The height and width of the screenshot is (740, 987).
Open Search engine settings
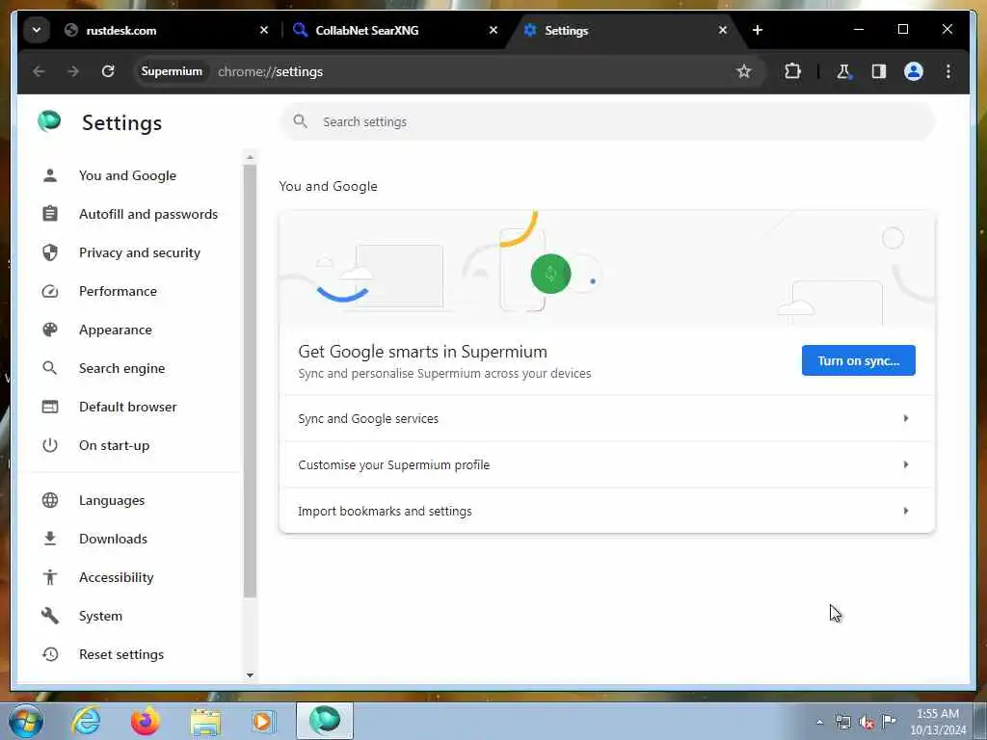[x=121, y=368]
